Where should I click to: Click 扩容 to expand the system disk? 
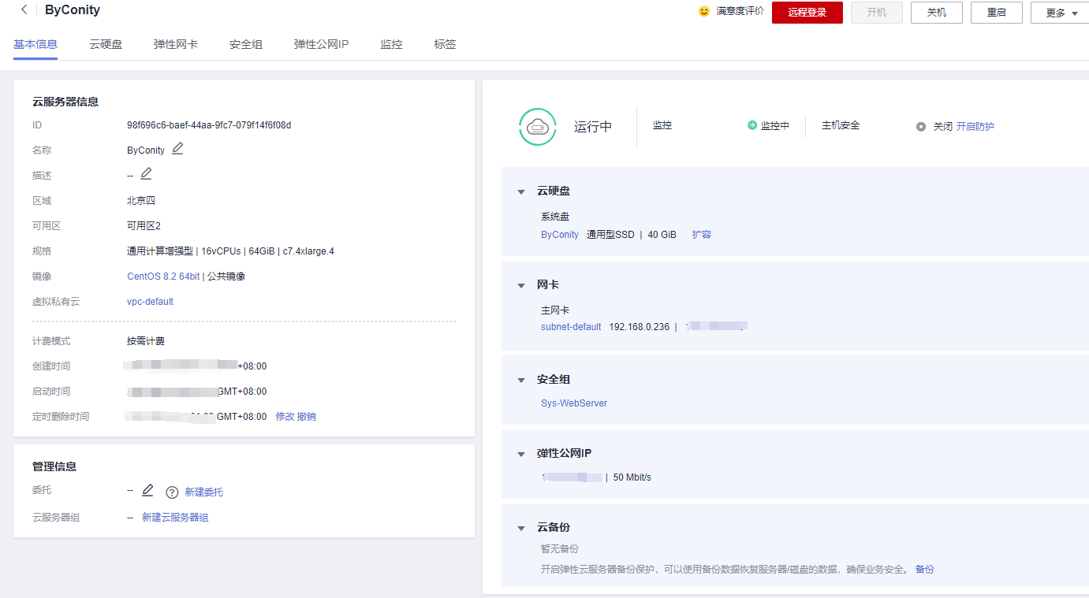click(x=701, y=234)
